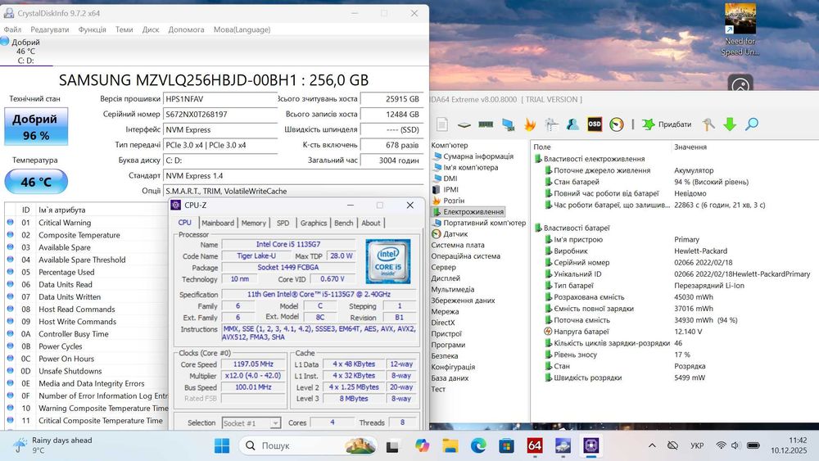Select the C: D: drive tab at top

click(x=26, y=51)
